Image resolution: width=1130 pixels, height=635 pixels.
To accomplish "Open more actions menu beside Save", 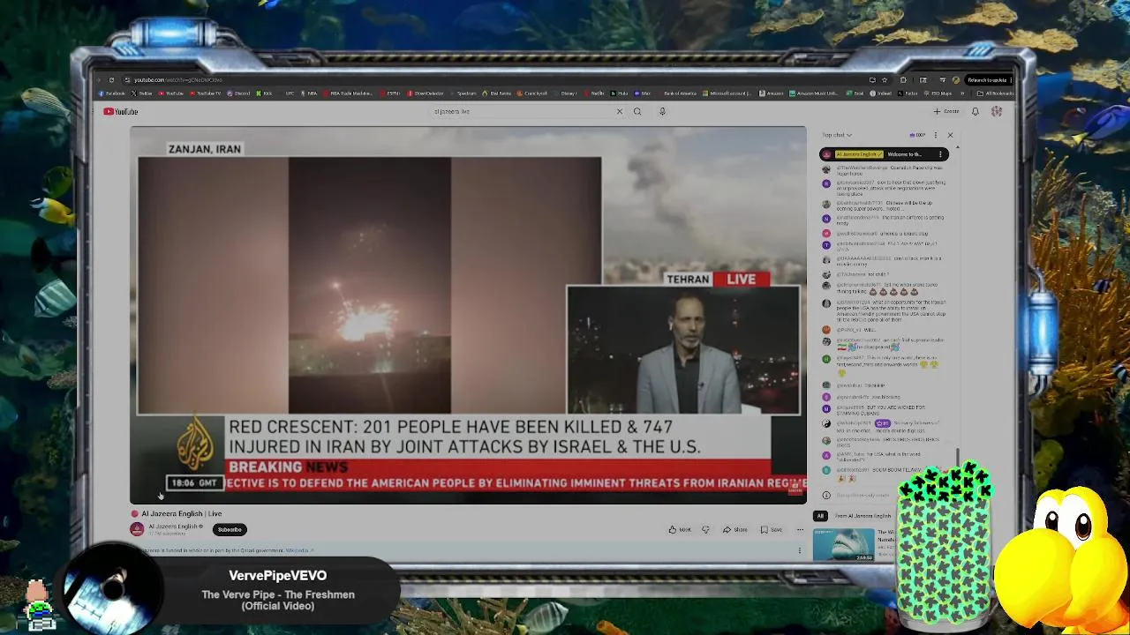I will coord(800,529).
